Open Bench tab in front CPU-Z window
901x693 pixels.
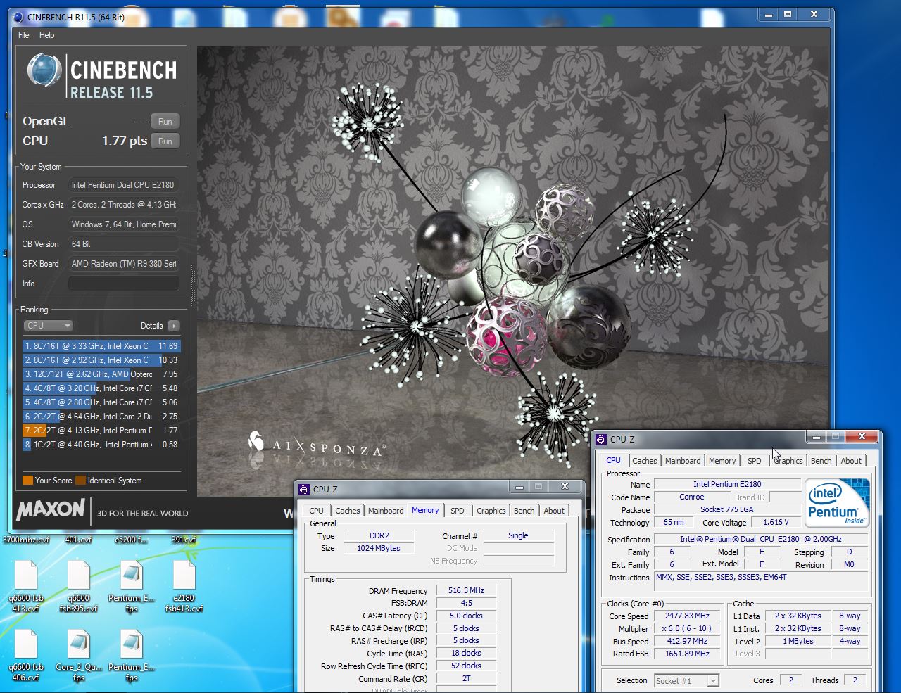(821, 461)
